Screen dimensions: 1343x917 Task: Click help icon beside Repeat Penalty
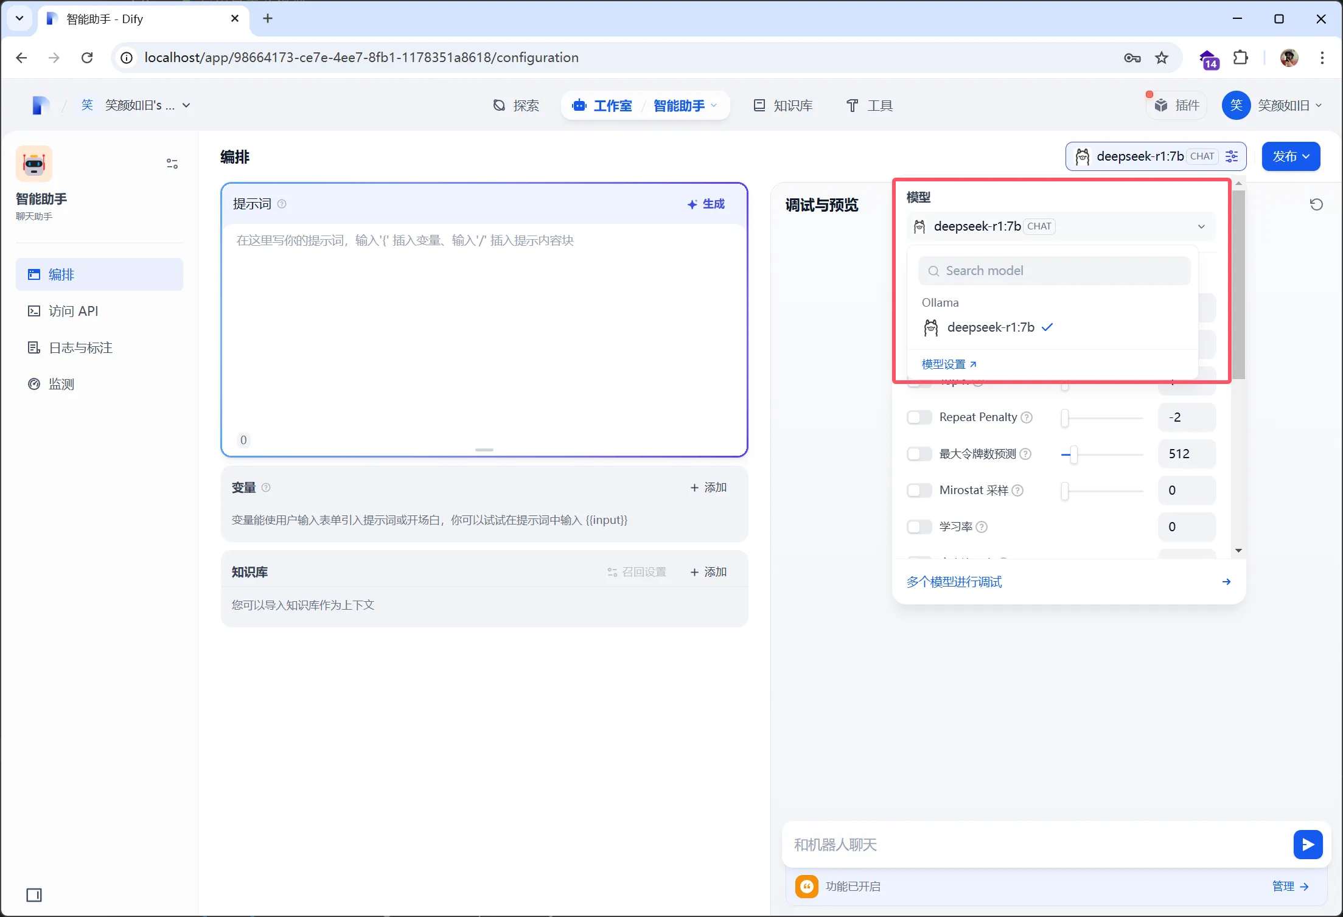pyautogui.click(x=1027, y=417)
